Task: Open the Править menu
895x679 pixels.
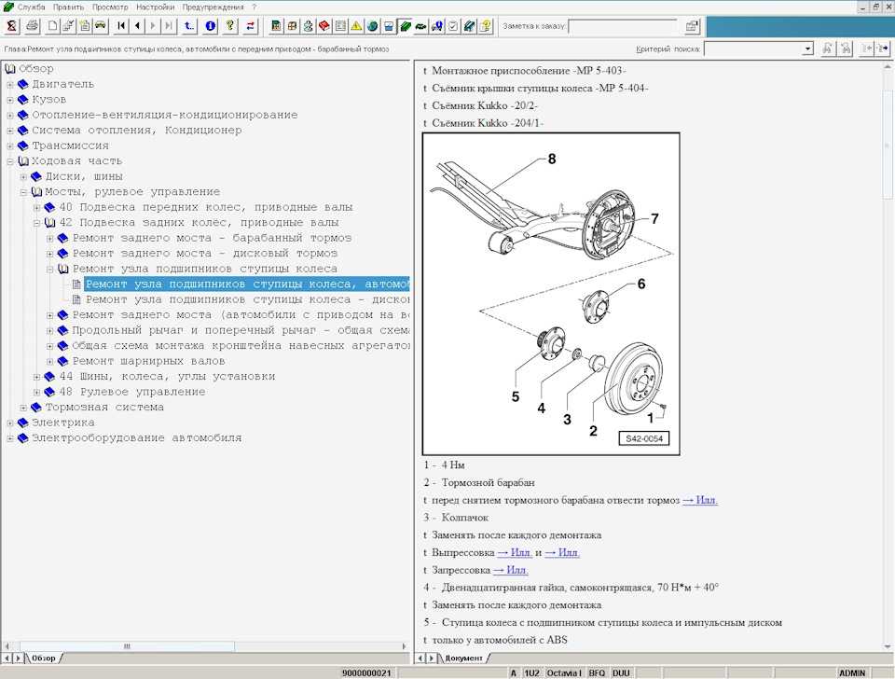Action: [68, 7]
